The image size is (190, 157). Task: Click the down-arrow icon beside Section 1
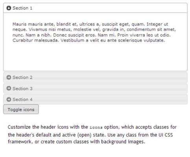(x=9, y=8)
